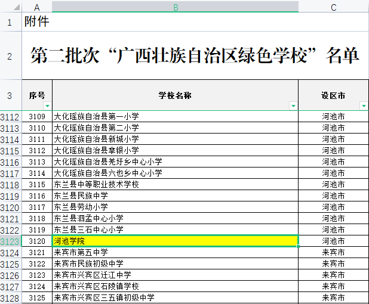369x304 pixels.
Task: Expand the 设区市 filter dropdown
Action: click(x=364, y=106)
